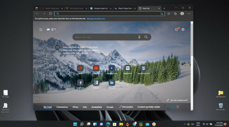Open File Explorer from taskbar
The width and height of the screenshot is (229, 127).
point(121,124)
